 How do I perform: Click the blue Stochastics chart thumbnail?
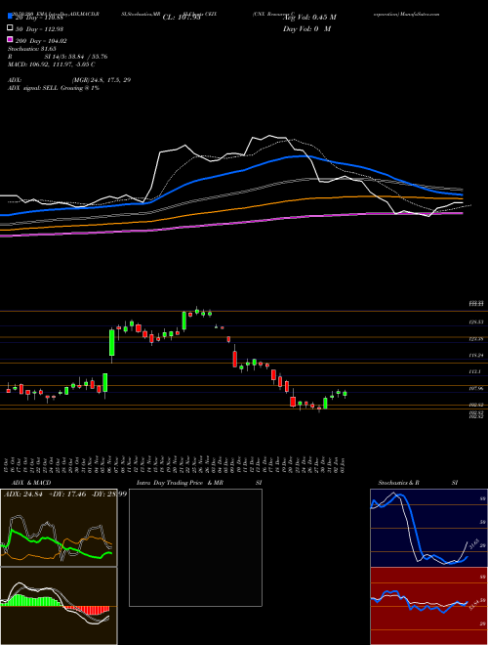428,528
